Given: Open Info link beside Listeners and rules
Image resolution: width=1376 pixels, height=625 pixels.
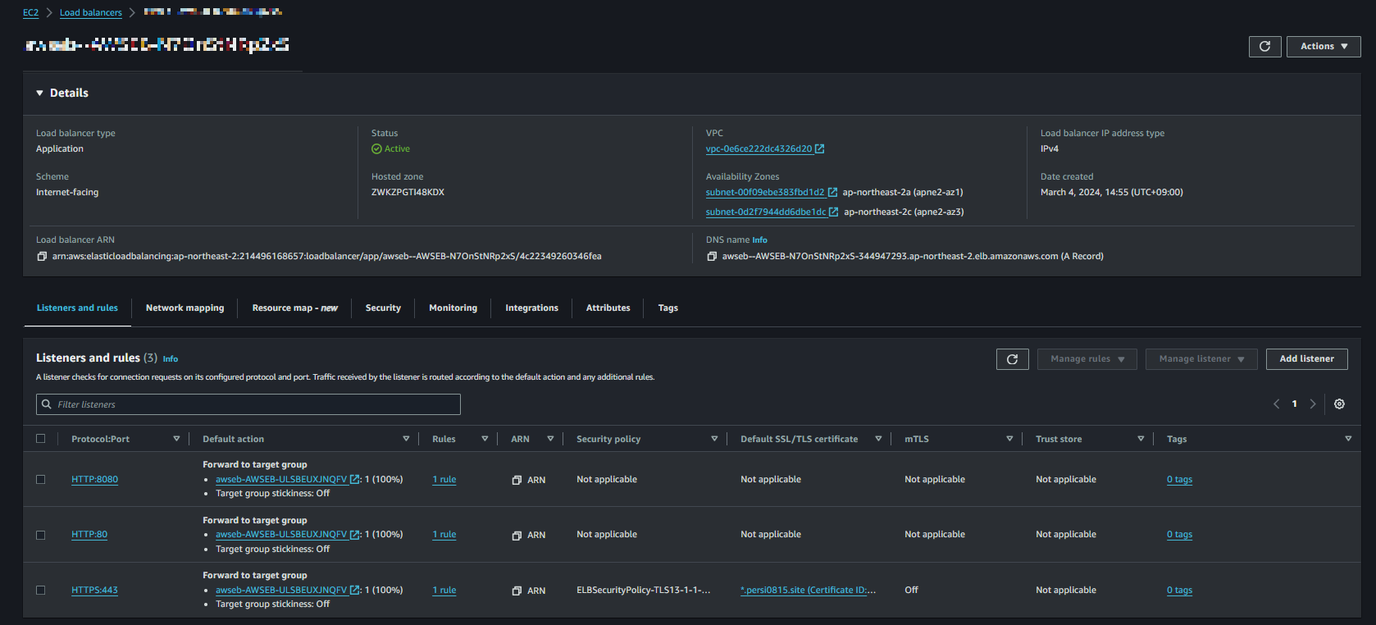Looking at the screenshot, I should (x=170, y=359).
